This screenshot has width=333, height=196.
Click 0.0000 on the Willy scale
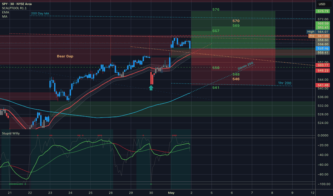tap(323, 135)
